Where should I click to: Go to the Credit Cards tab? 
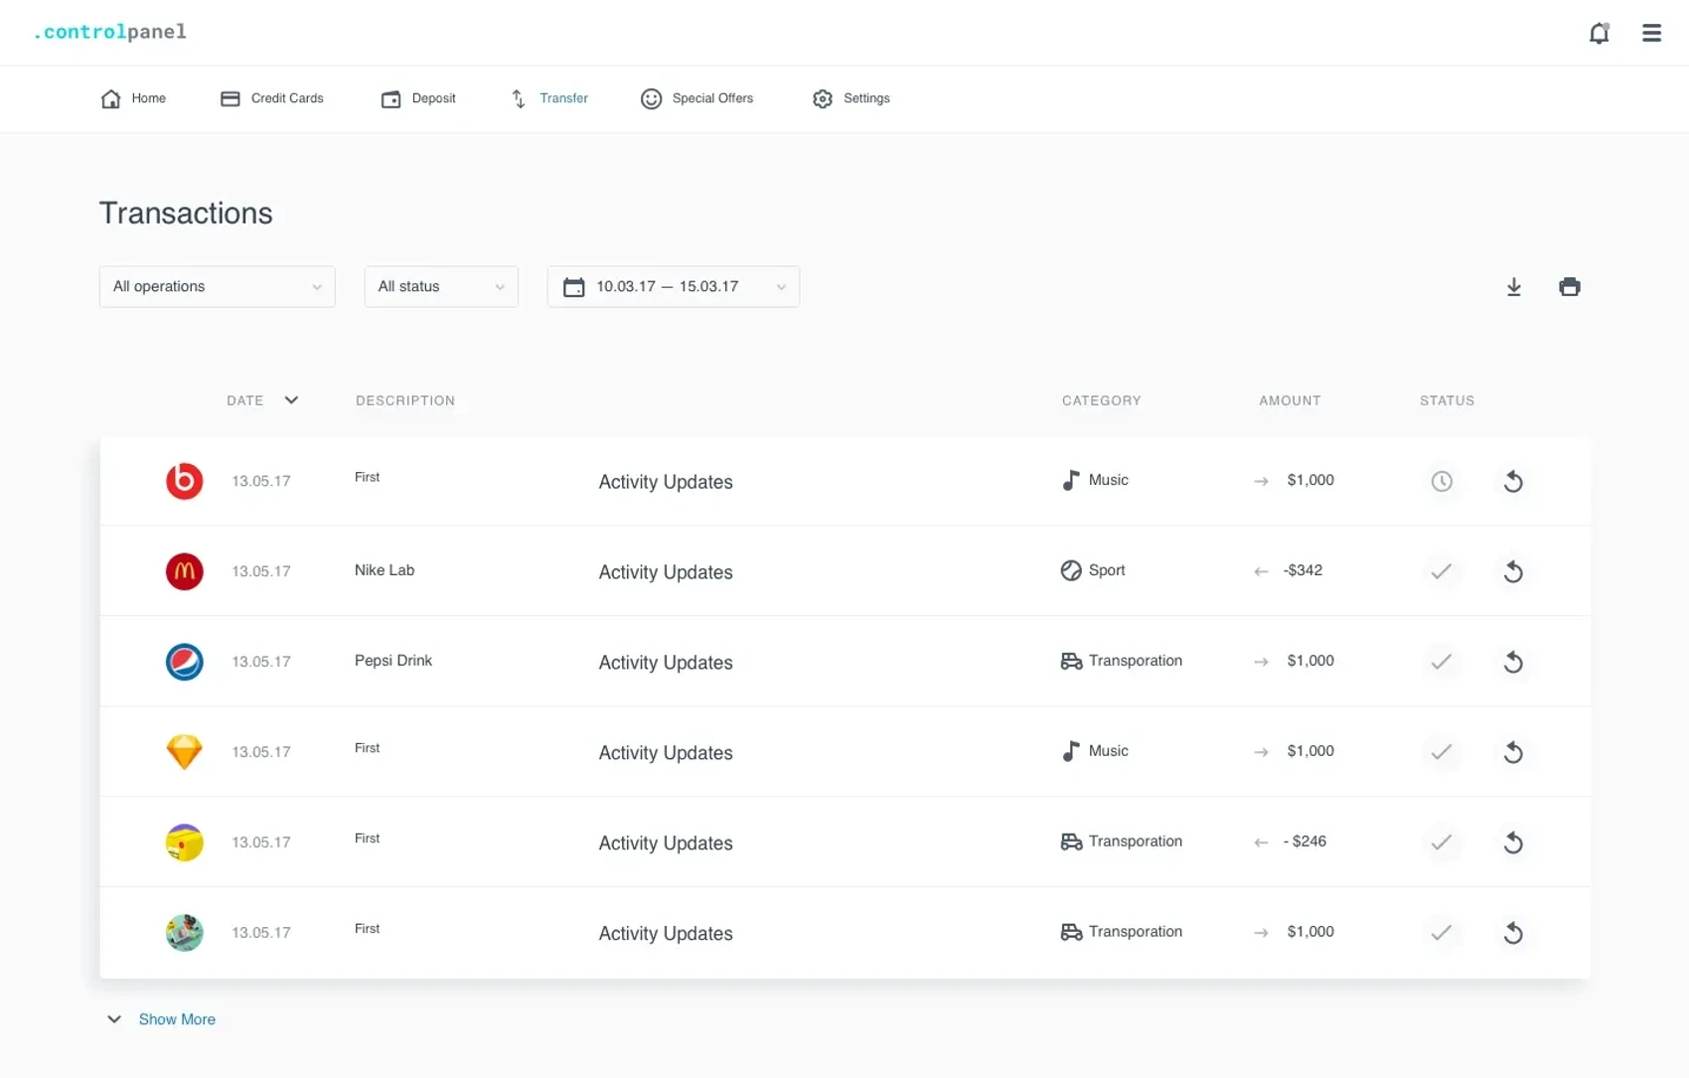click(x=272, y=98)
